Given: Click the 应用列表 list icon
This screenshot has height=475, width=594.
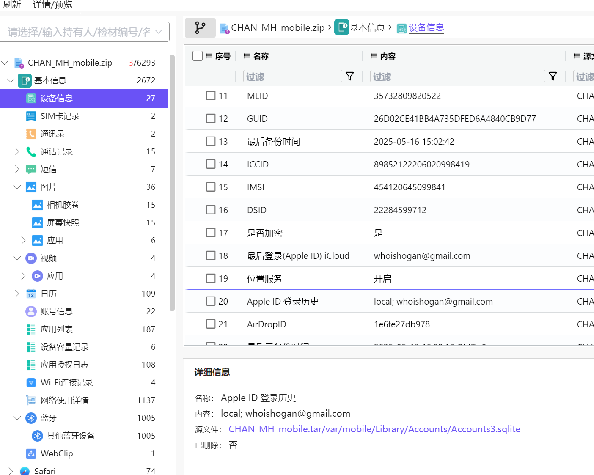Looking at the screenshot, I should (31, 329).
